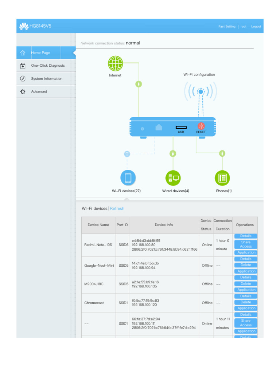Click the Wi-Fi configuration label
The image size is (280, 373).
[x=199, y=74]
